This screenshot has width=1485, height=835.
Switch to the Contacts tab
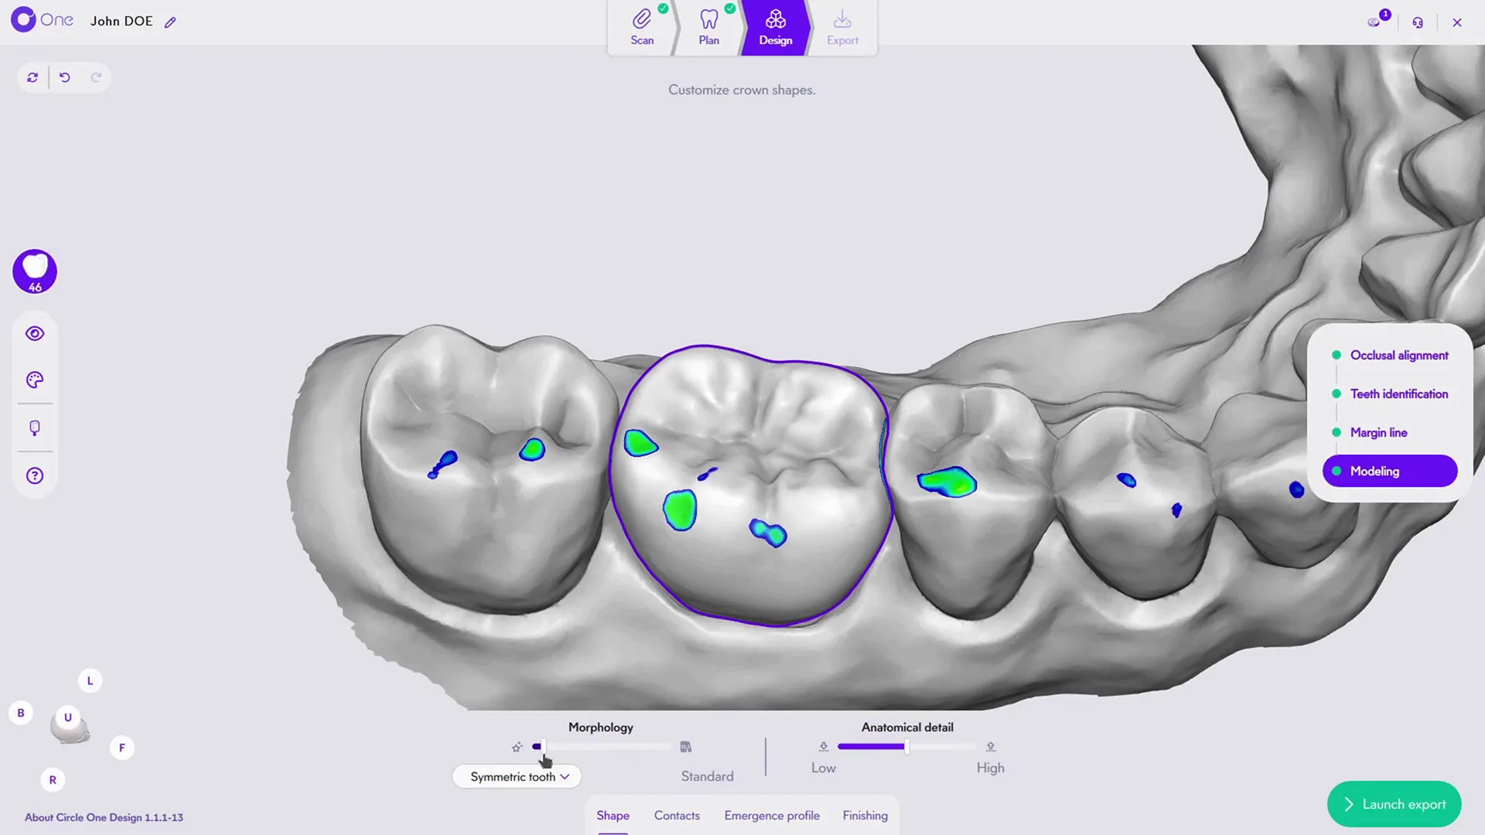tap(677, 815)
